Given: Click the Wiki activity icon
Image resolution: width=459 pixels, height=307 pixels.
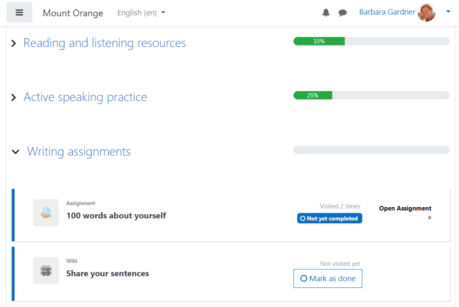Looking at the screenshot, I should (x=46, y=270).
